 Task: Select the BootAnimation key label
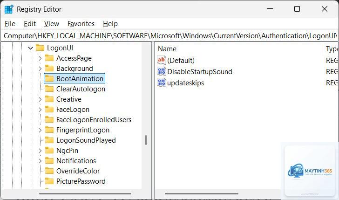pos(80,79)
